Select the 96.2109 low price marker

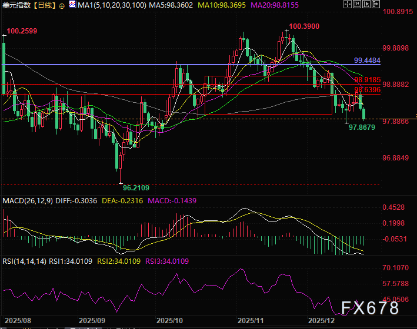coord(135,187)
